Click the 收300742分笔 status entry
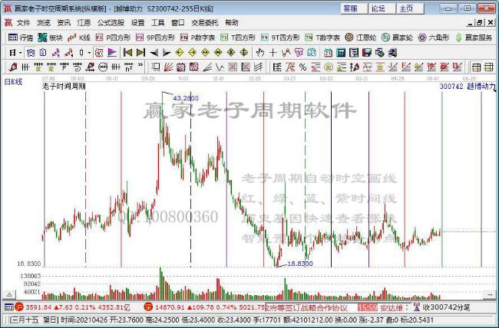 click(446, 307)
